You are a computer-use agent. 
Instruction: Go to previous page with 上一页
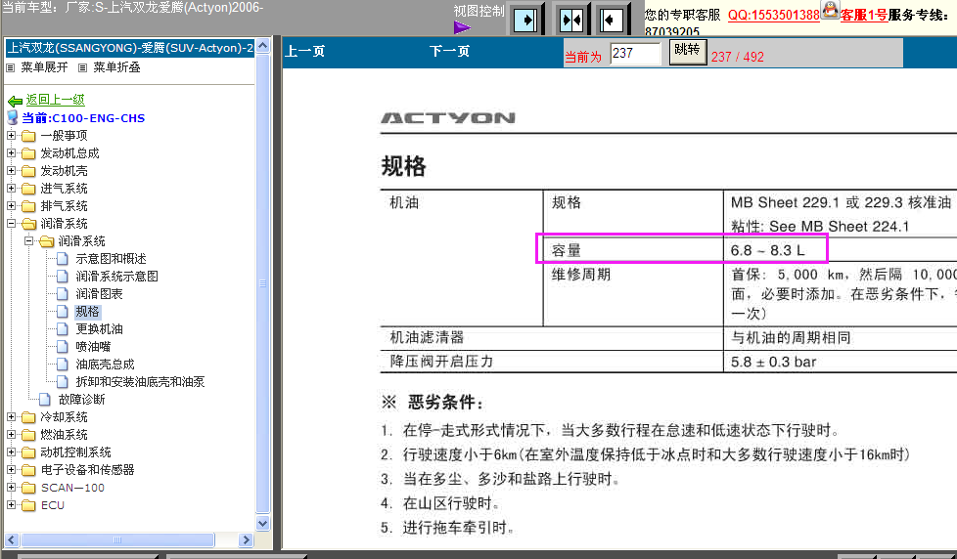coord(305,51)
